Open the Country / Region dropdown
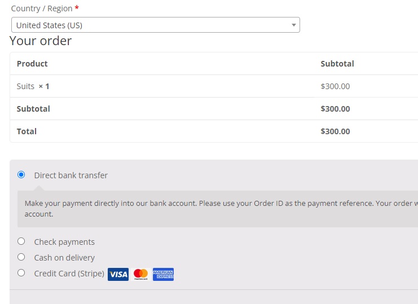The width and height of the screenshot is (418, 304). (x=156, y=25)
